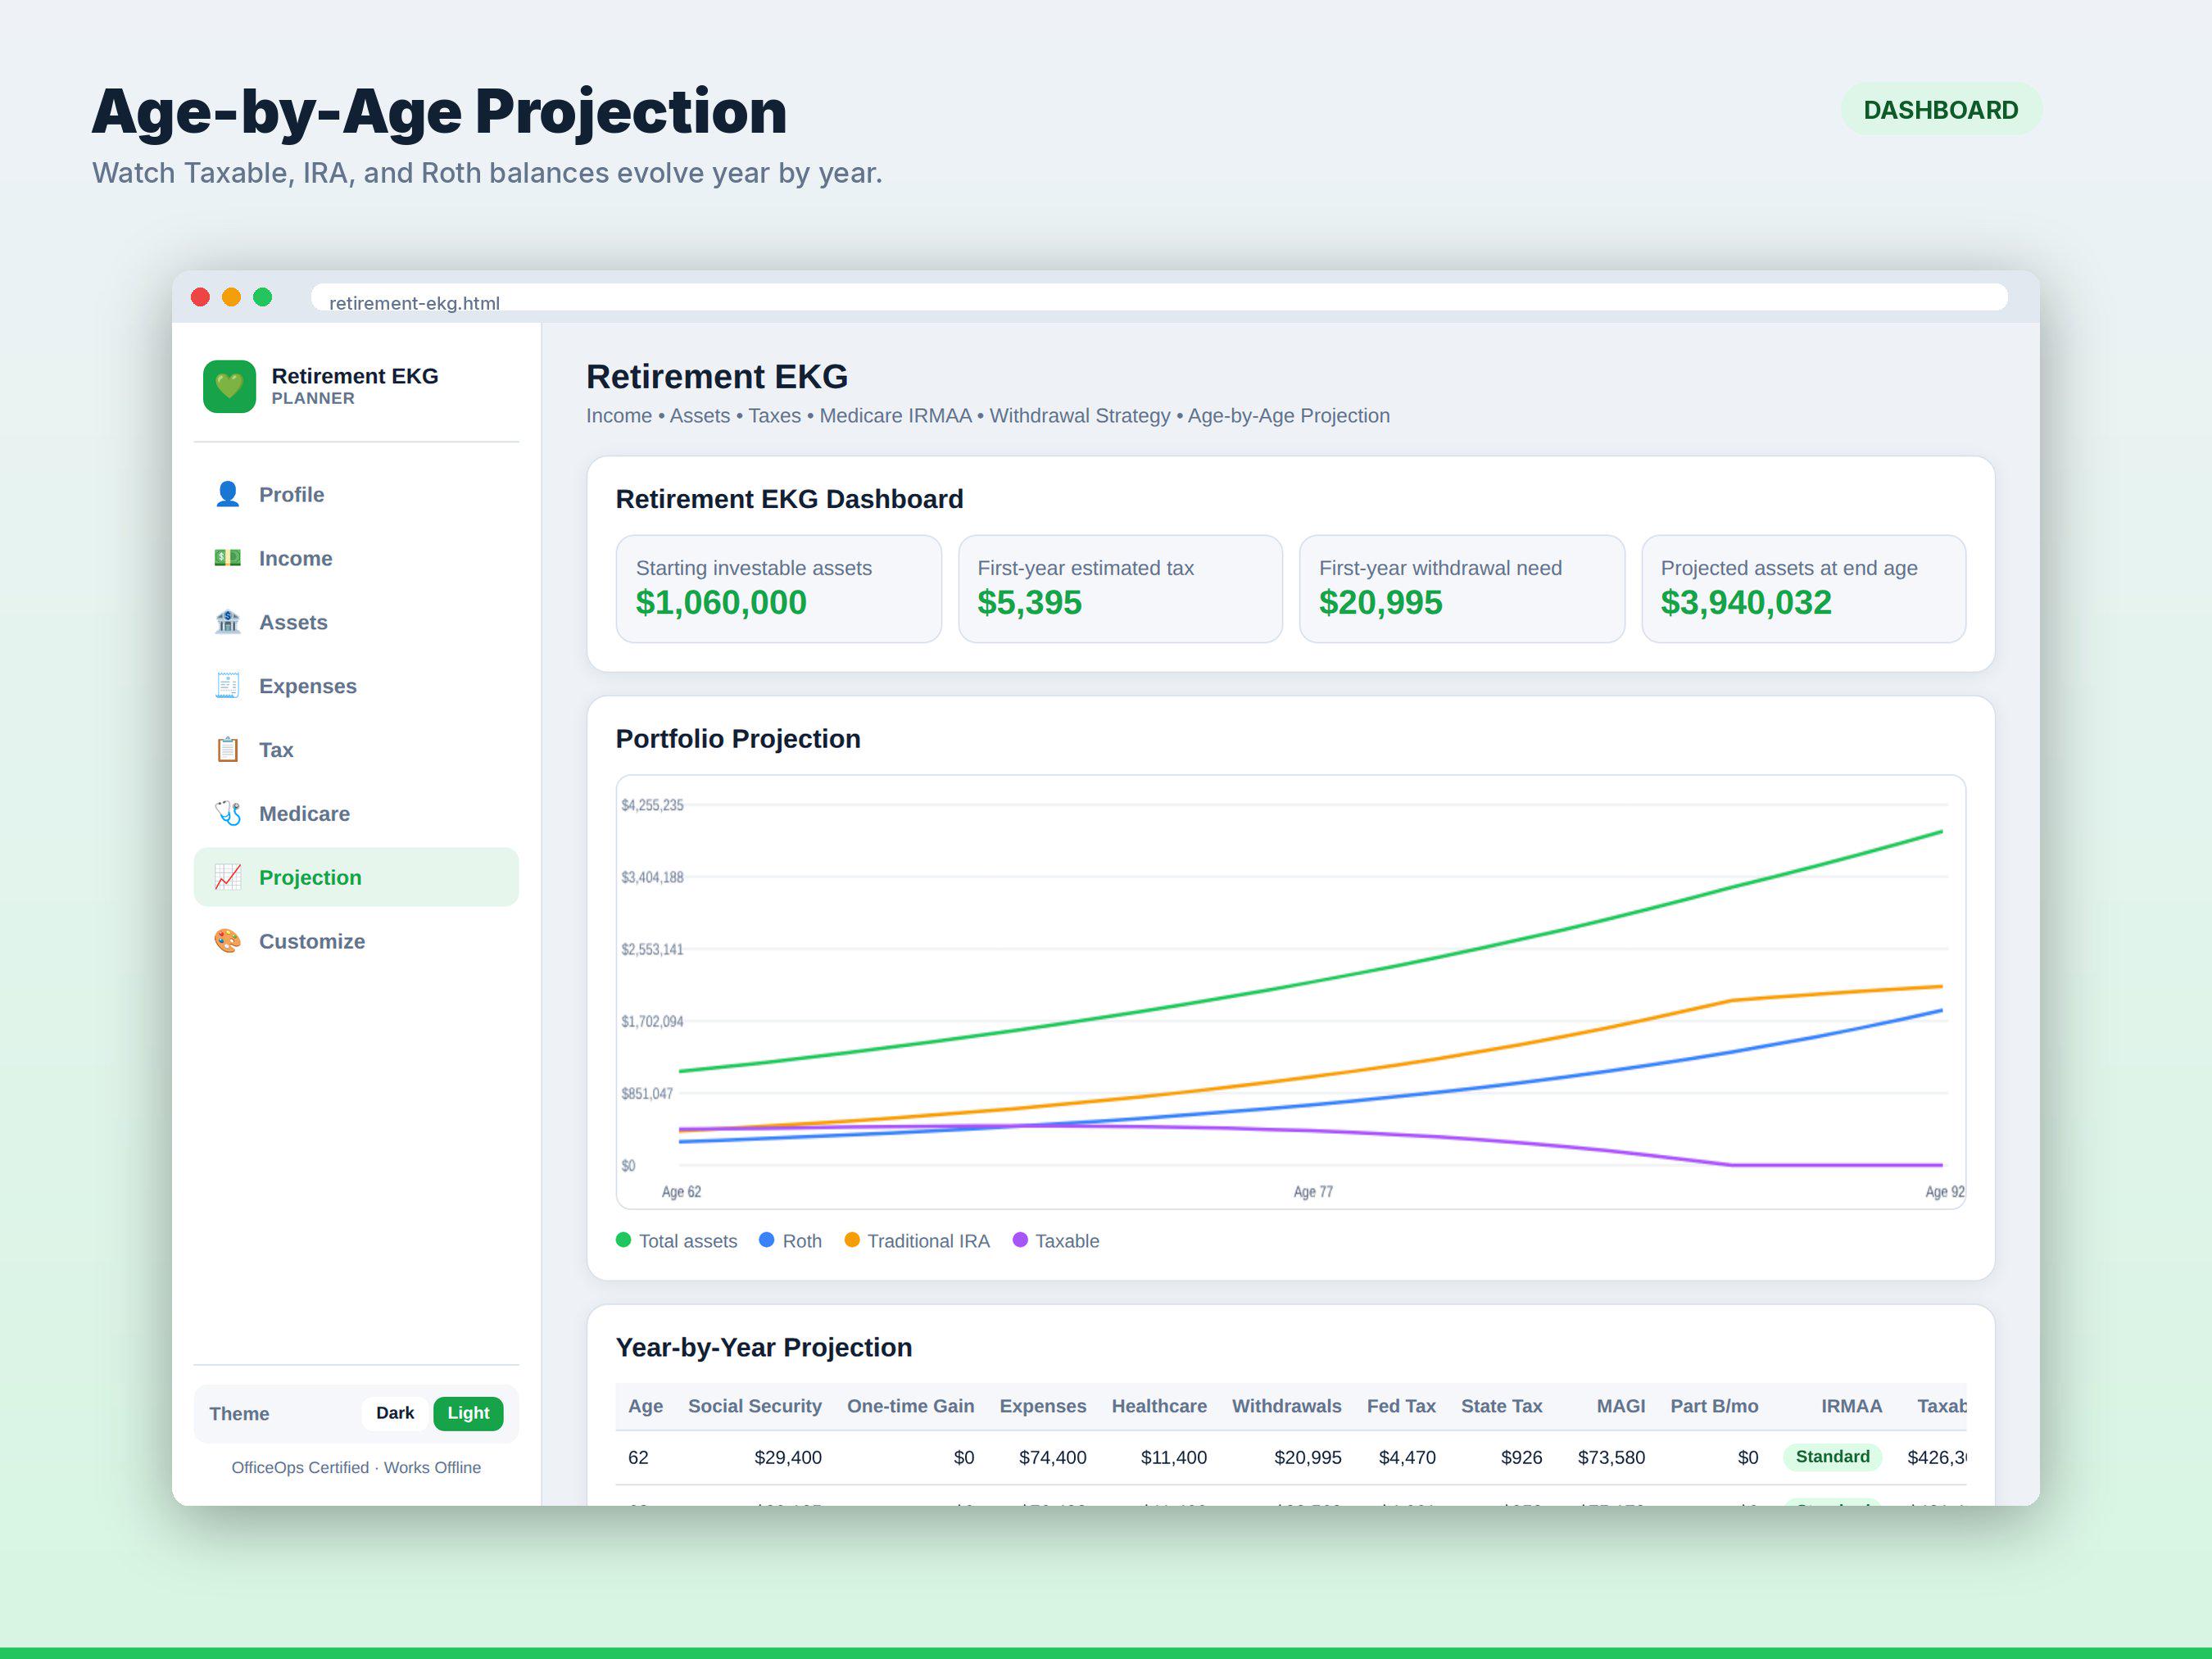Viewport: 2212px width, 1659px height.
Task: Click the Customize palette icon
Action: point(227,941)
